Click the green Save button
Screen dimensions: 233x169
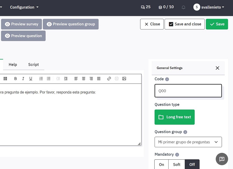217,24
